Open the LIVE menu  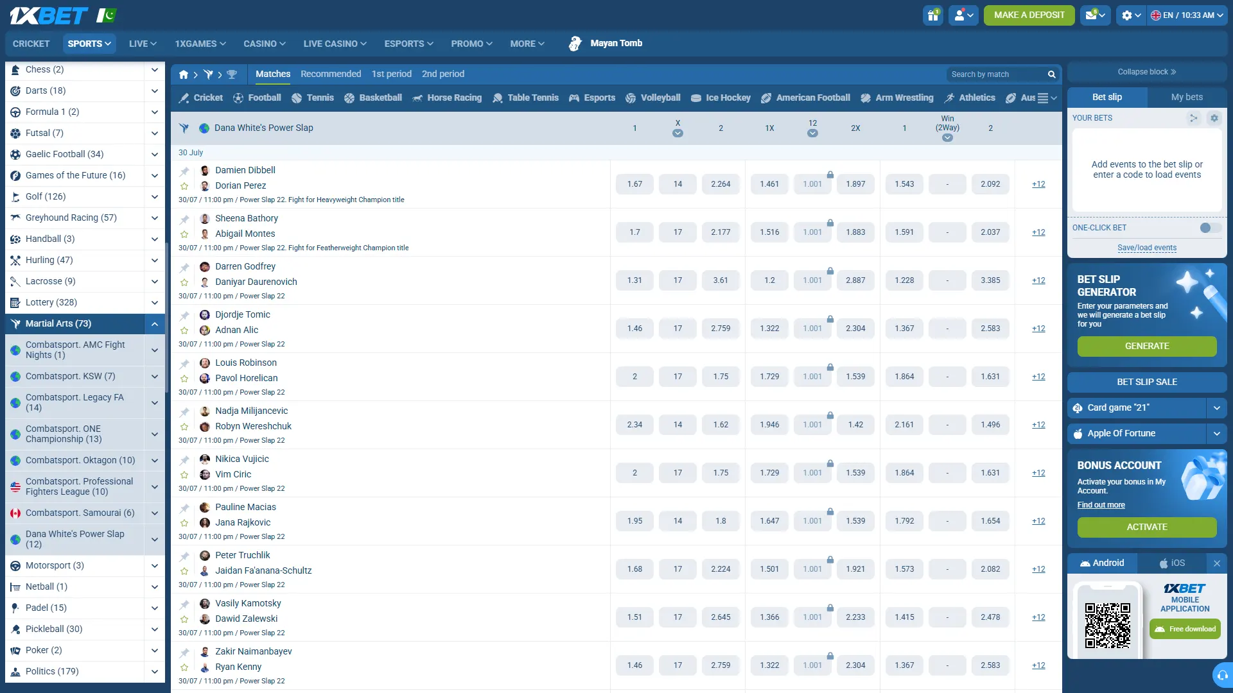click(x=143, y=44)
